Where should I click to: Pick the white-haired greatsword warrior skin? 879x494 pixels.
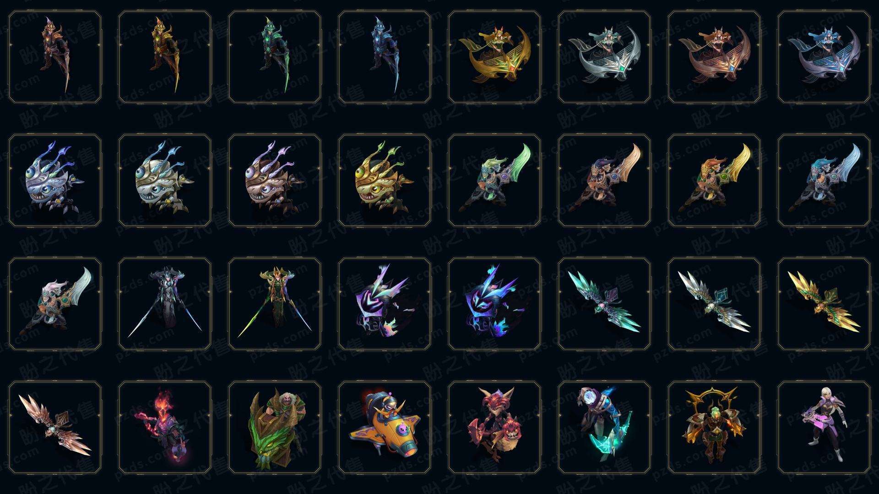55,304
